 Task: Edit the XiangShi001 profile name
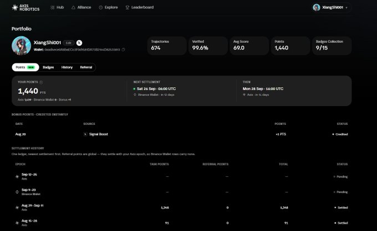pyautogui.click(x=69, y=43)
